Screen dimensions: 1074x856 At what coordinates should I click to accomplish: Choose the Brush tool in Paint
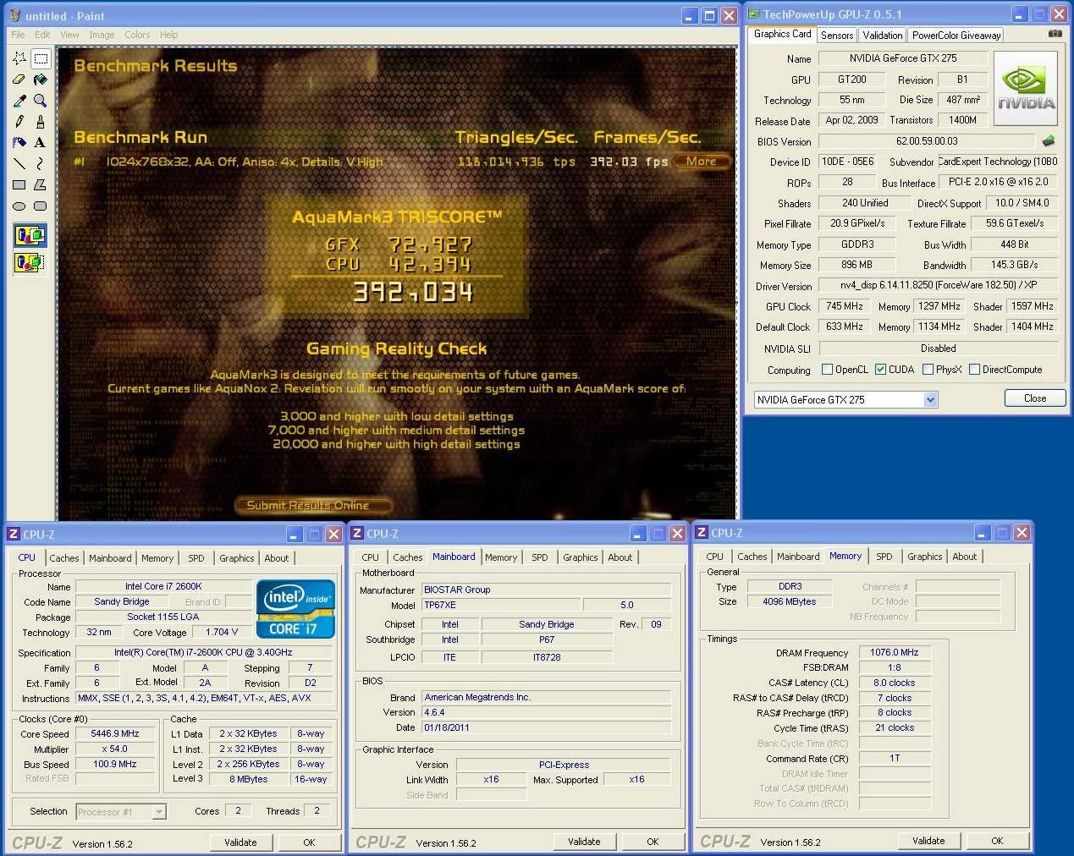(40, 122)
